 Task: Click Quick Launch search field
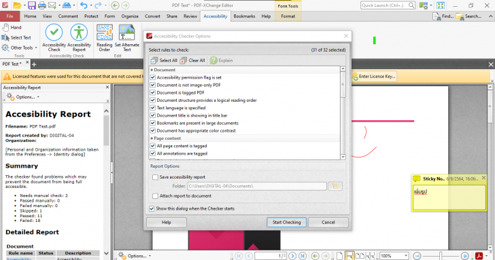pyautogui.click(x=388, y=5)
